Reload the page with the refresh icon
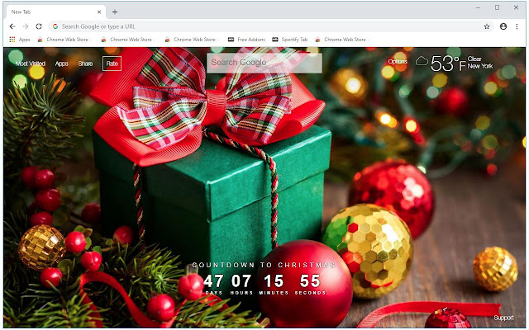The width and height of the screenshot is (529, 330). pyautogui.click(x=39, y=26)
